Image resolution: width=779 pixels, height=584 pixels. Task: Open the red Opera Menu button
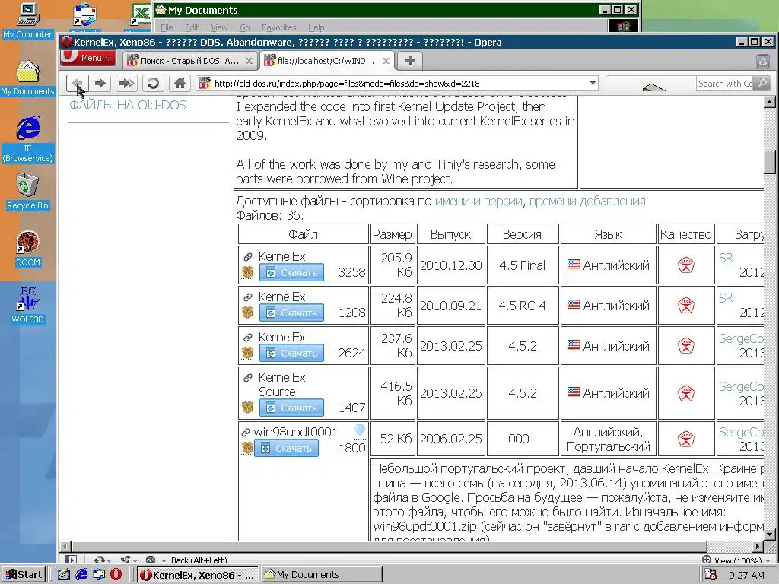click(88, 58)
